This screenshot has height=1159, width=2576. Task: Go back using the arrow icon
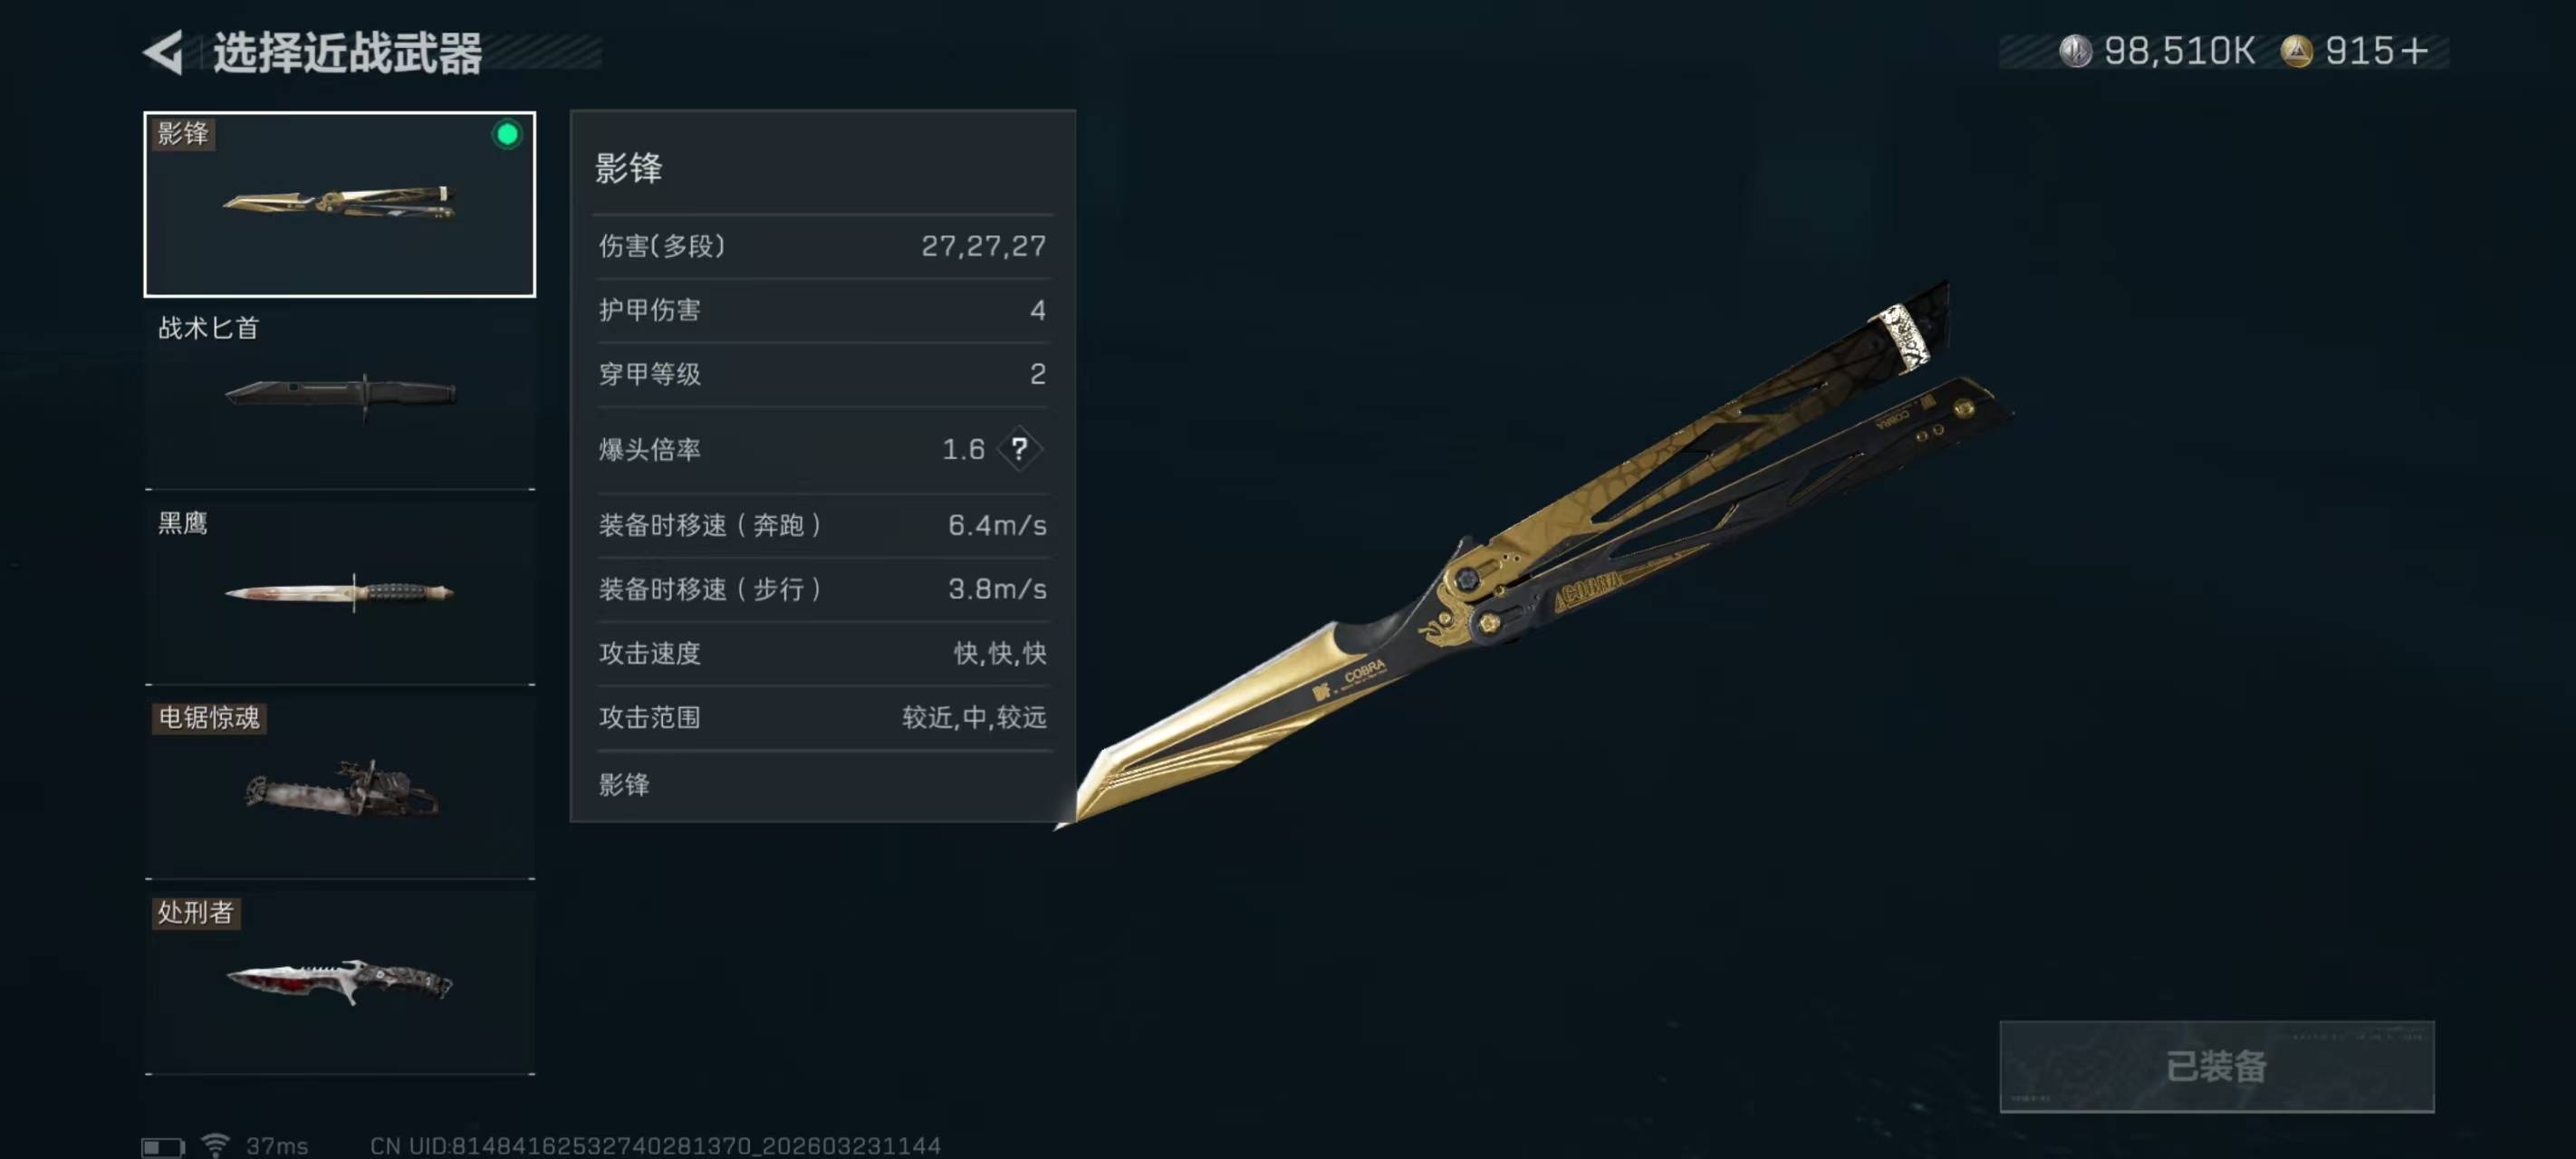(x=163, y=52)
